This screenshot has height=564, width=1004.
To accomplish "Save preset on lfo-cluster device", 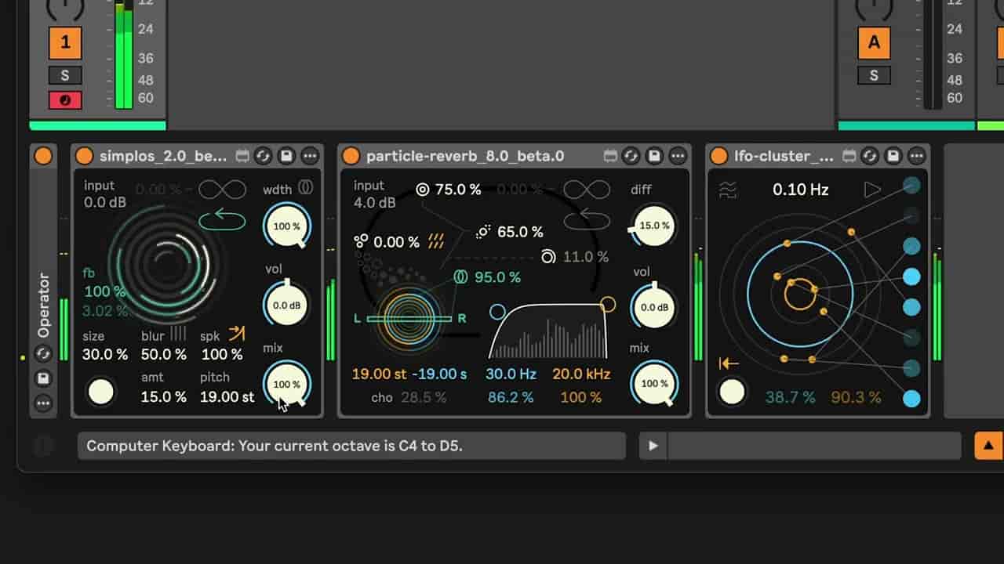I will pyautogui.click(x=893, y=156).
